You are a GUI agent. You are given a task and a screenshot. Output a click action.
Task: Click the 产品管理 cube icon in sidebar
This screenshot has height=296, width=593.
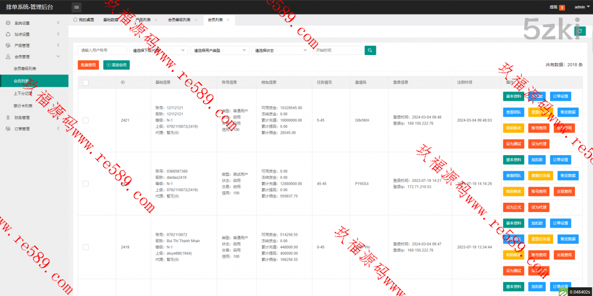(x=8, y=45)
